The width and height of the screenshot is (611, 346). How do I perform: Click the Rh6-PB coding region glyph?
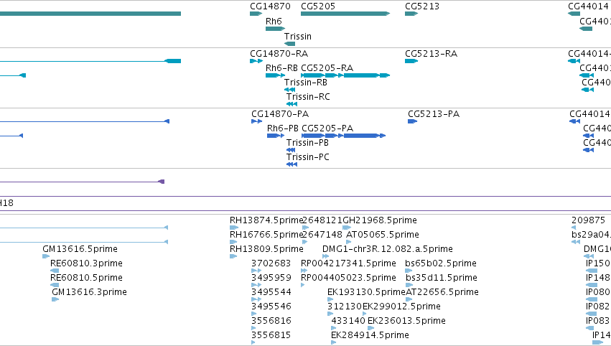point(276,136)
